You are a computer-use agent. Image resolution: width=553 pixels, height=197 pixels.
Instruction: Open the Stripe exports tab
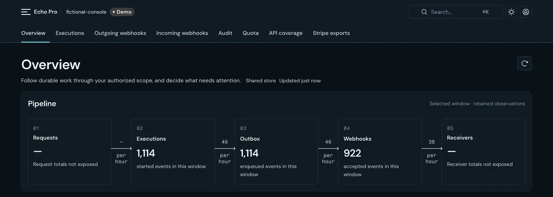coord(331,33)
